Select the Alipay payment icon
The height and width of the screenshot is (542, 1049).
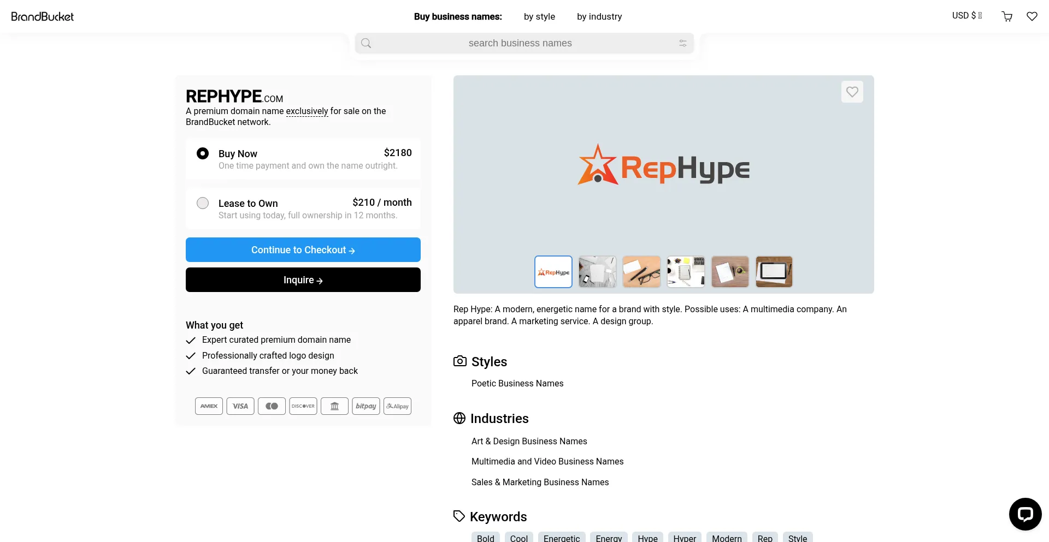coord(397,406)
